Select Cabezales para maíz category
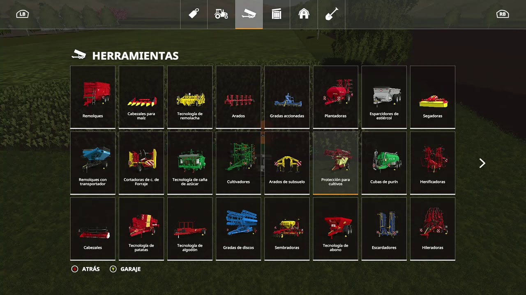The image size is (526, 295). 141,97
